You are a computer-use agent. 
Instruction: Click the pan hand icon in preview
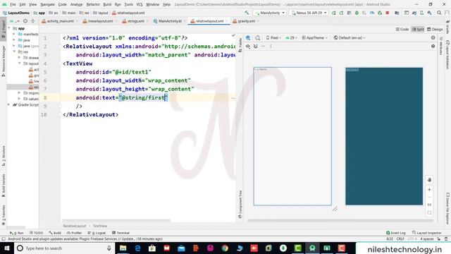click(x=429, y=180)
